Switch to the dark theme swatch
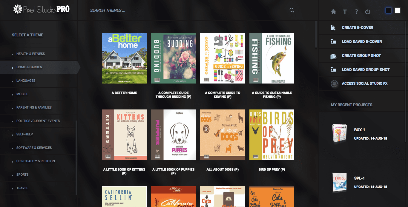 pyautogui.click(x=389, y=10)
